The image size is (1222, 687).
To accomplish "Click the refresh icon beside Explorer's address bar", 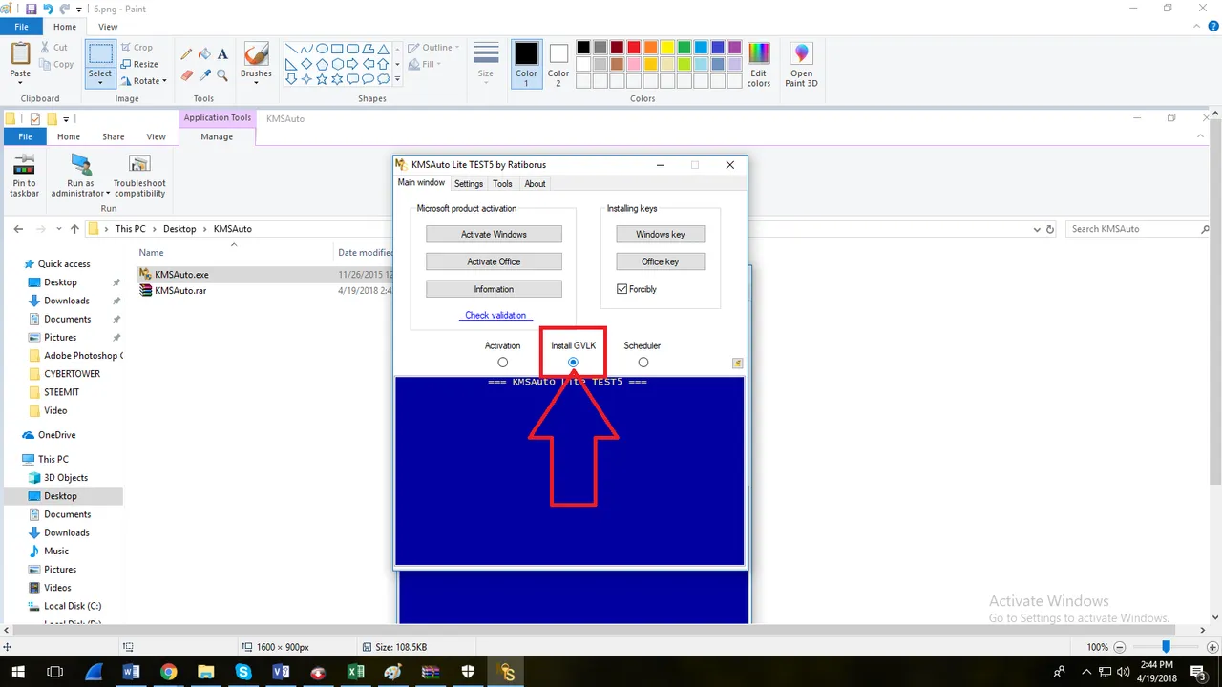I will 1050,229.
